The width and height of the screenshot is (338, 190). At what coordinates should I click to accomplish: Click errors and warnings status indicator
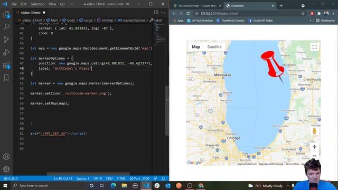coord(11,178)
